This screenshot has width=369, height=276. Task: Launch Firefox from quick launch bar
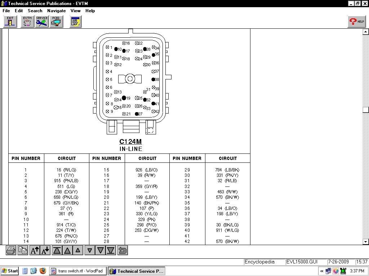(x=43, y=271)
